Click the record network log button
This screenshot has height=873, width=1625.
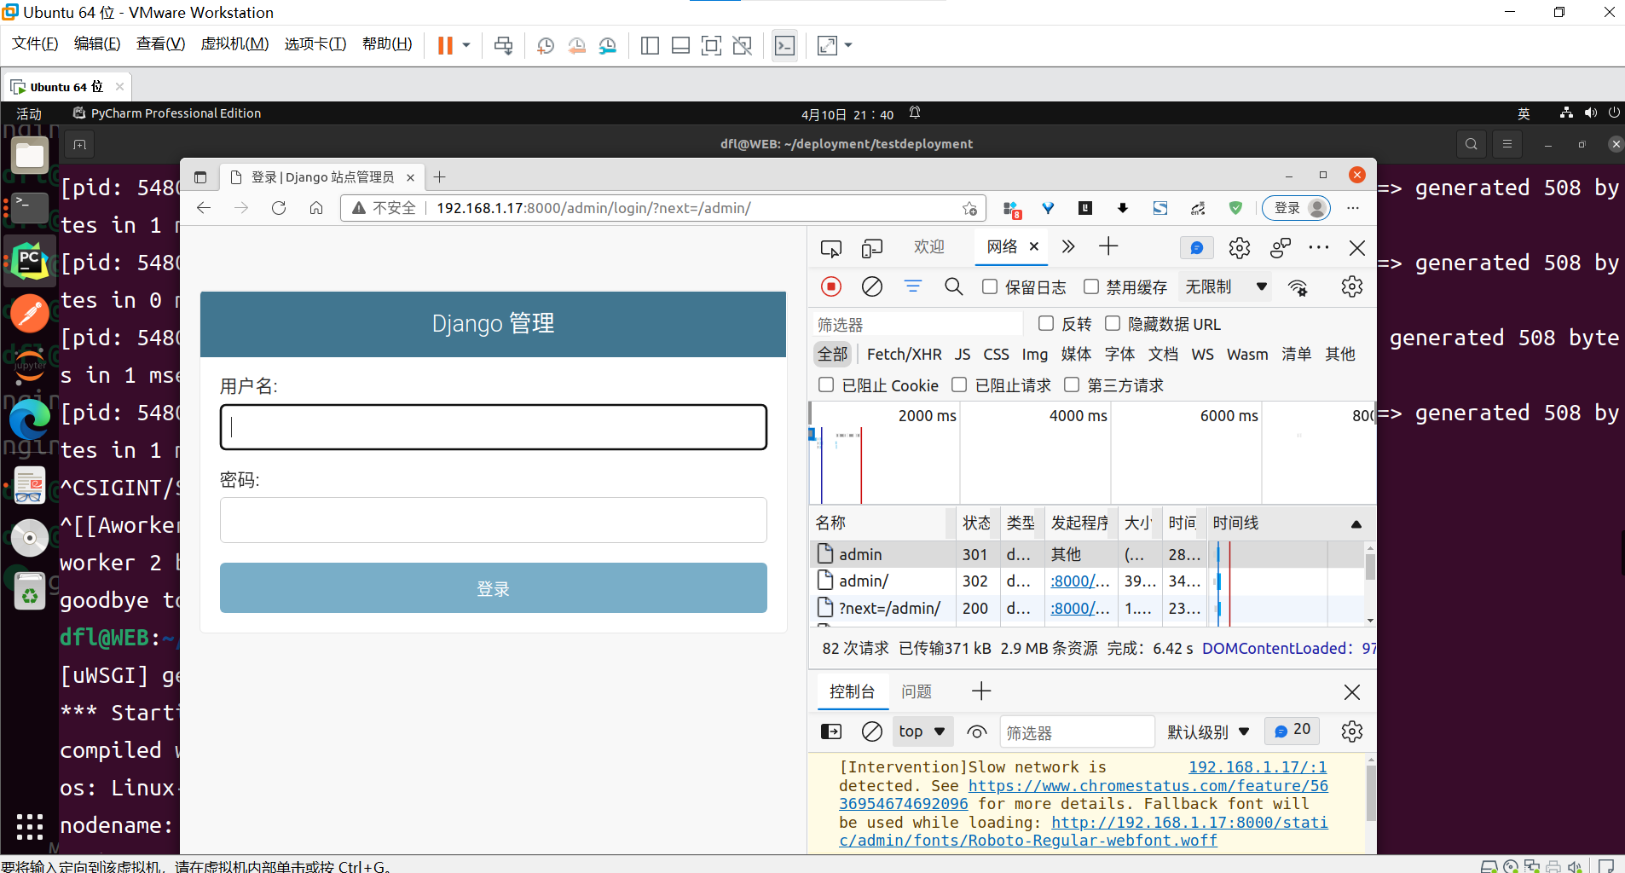click(x=830, y=286)
